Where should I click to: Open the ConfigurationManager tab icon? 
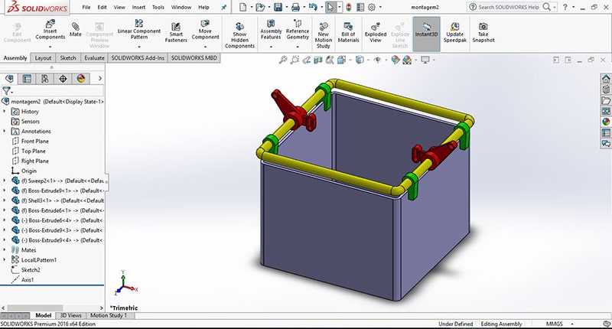point(45,79)
